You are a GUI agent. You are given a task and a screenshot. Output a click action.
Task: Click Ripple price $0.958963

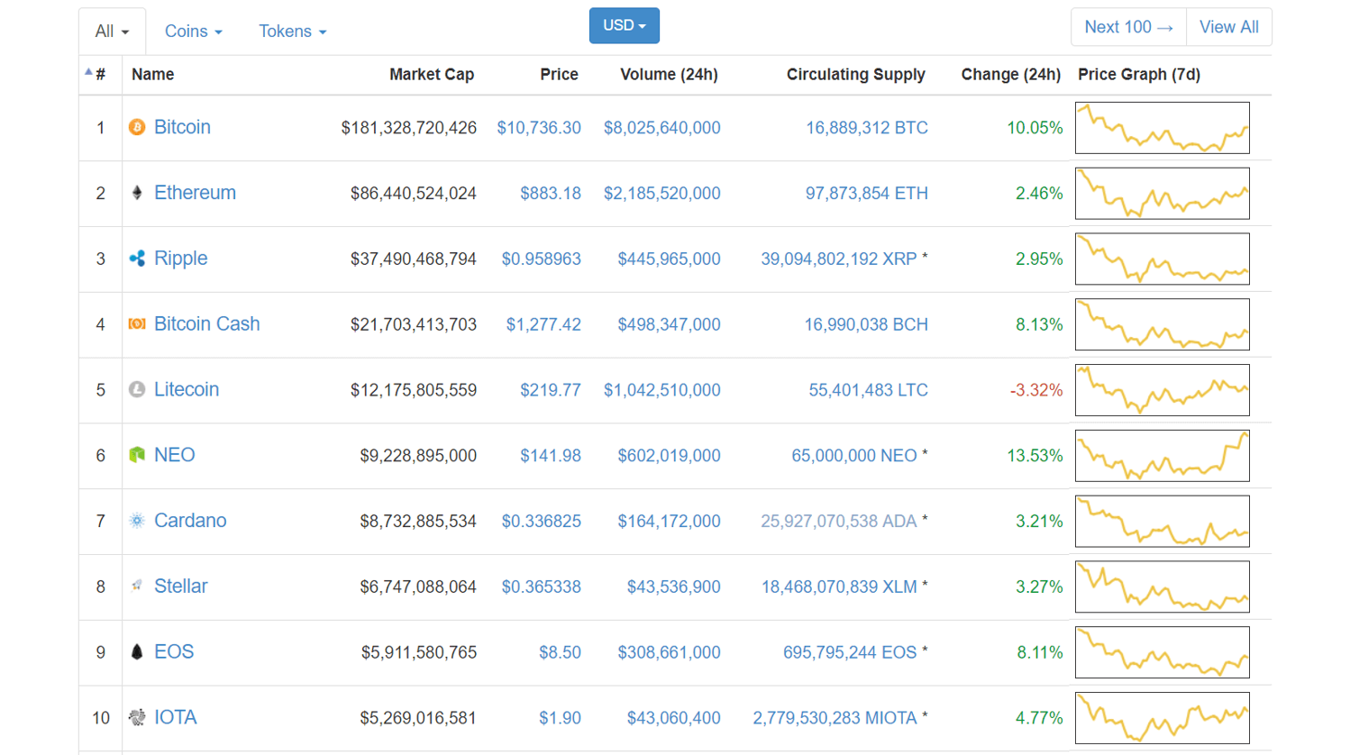click(541, 259)
